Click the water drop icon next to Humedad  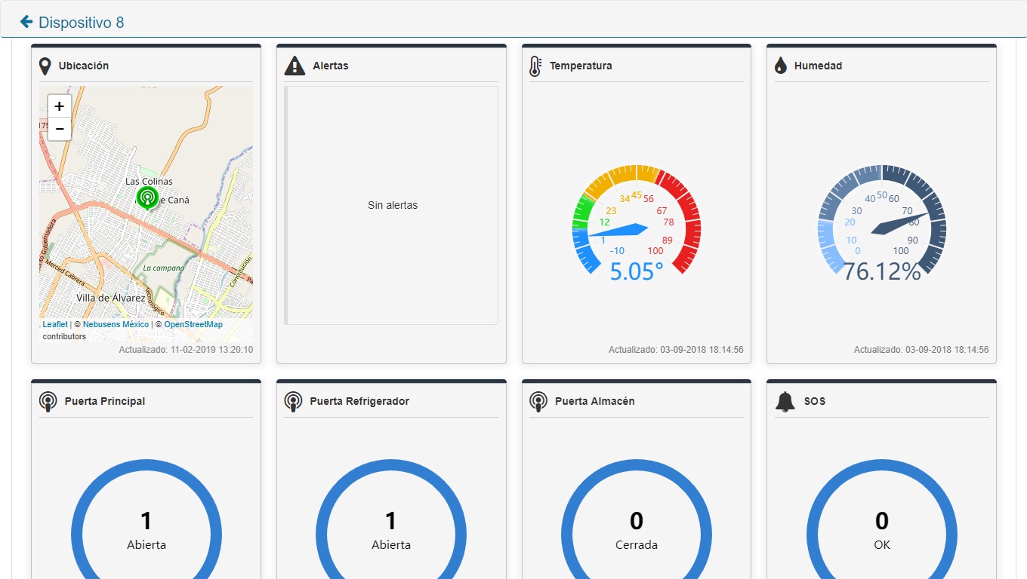pos(781,66)
